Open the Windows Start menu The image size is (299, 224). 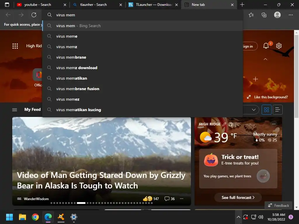[10, 217]
